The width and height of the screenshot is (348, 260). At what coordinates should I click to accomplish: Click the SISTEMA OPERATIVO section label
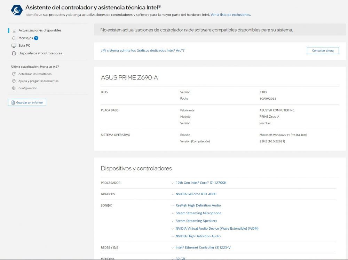coord(116,135)
